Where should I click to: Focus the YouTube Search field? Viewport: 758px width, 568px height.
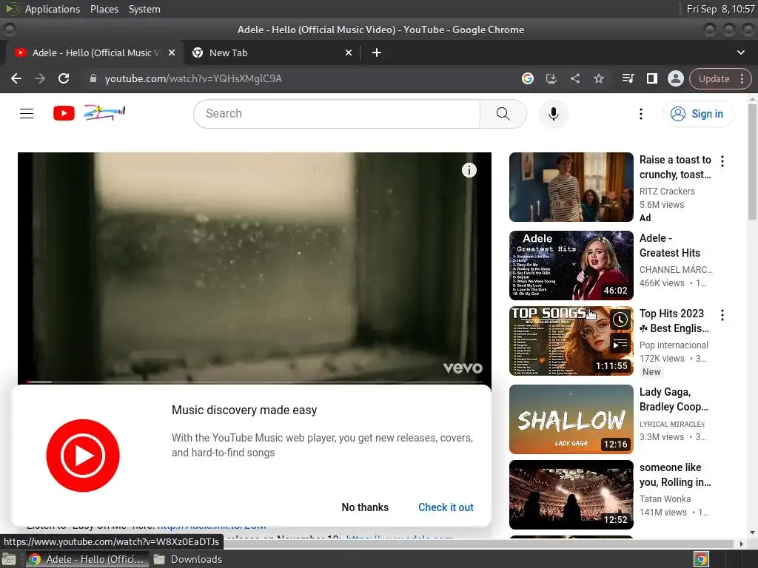click(x=337, y=113)
